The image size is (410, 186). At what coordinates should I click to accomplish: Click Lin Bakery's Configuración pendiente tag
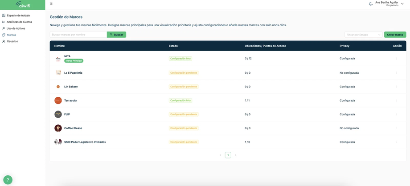(184, 87)
